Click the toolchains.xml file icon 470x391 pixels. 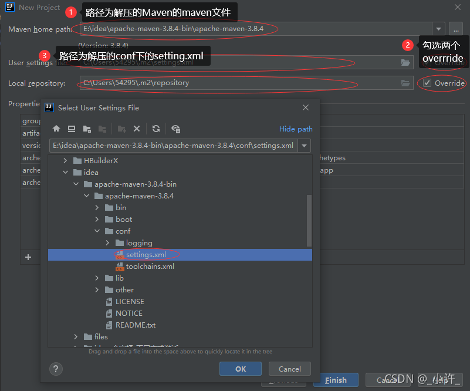pos(120,267)
